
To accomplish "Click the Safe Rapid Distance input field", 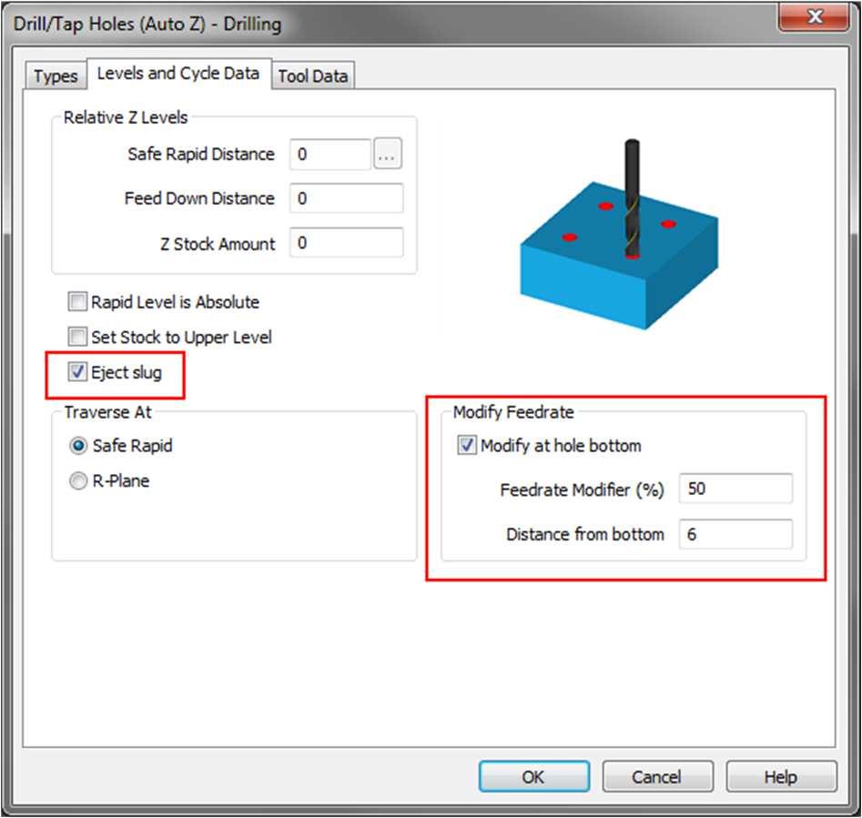I will [x=330, y=154].
